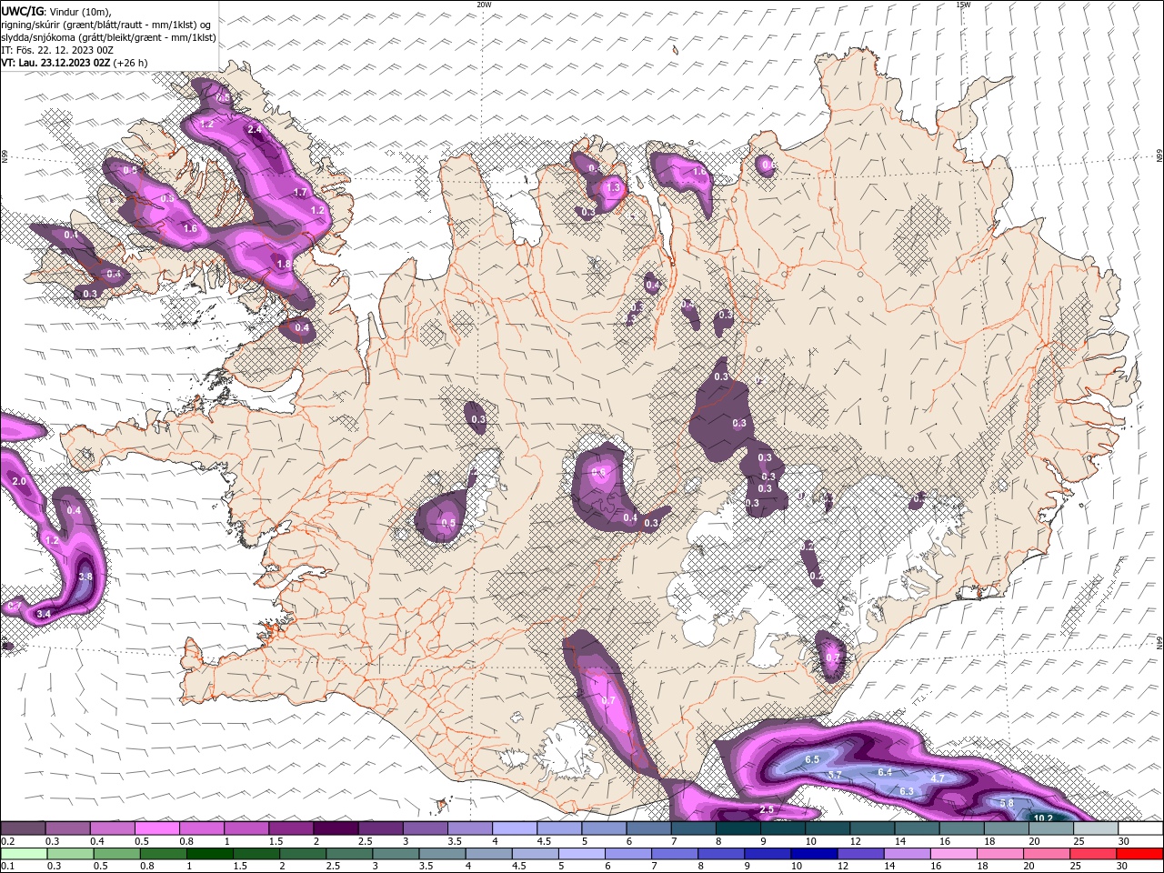
Task: Click the 'slydda/snjókoma' legend description line
Action: click(x=108, y=36)
